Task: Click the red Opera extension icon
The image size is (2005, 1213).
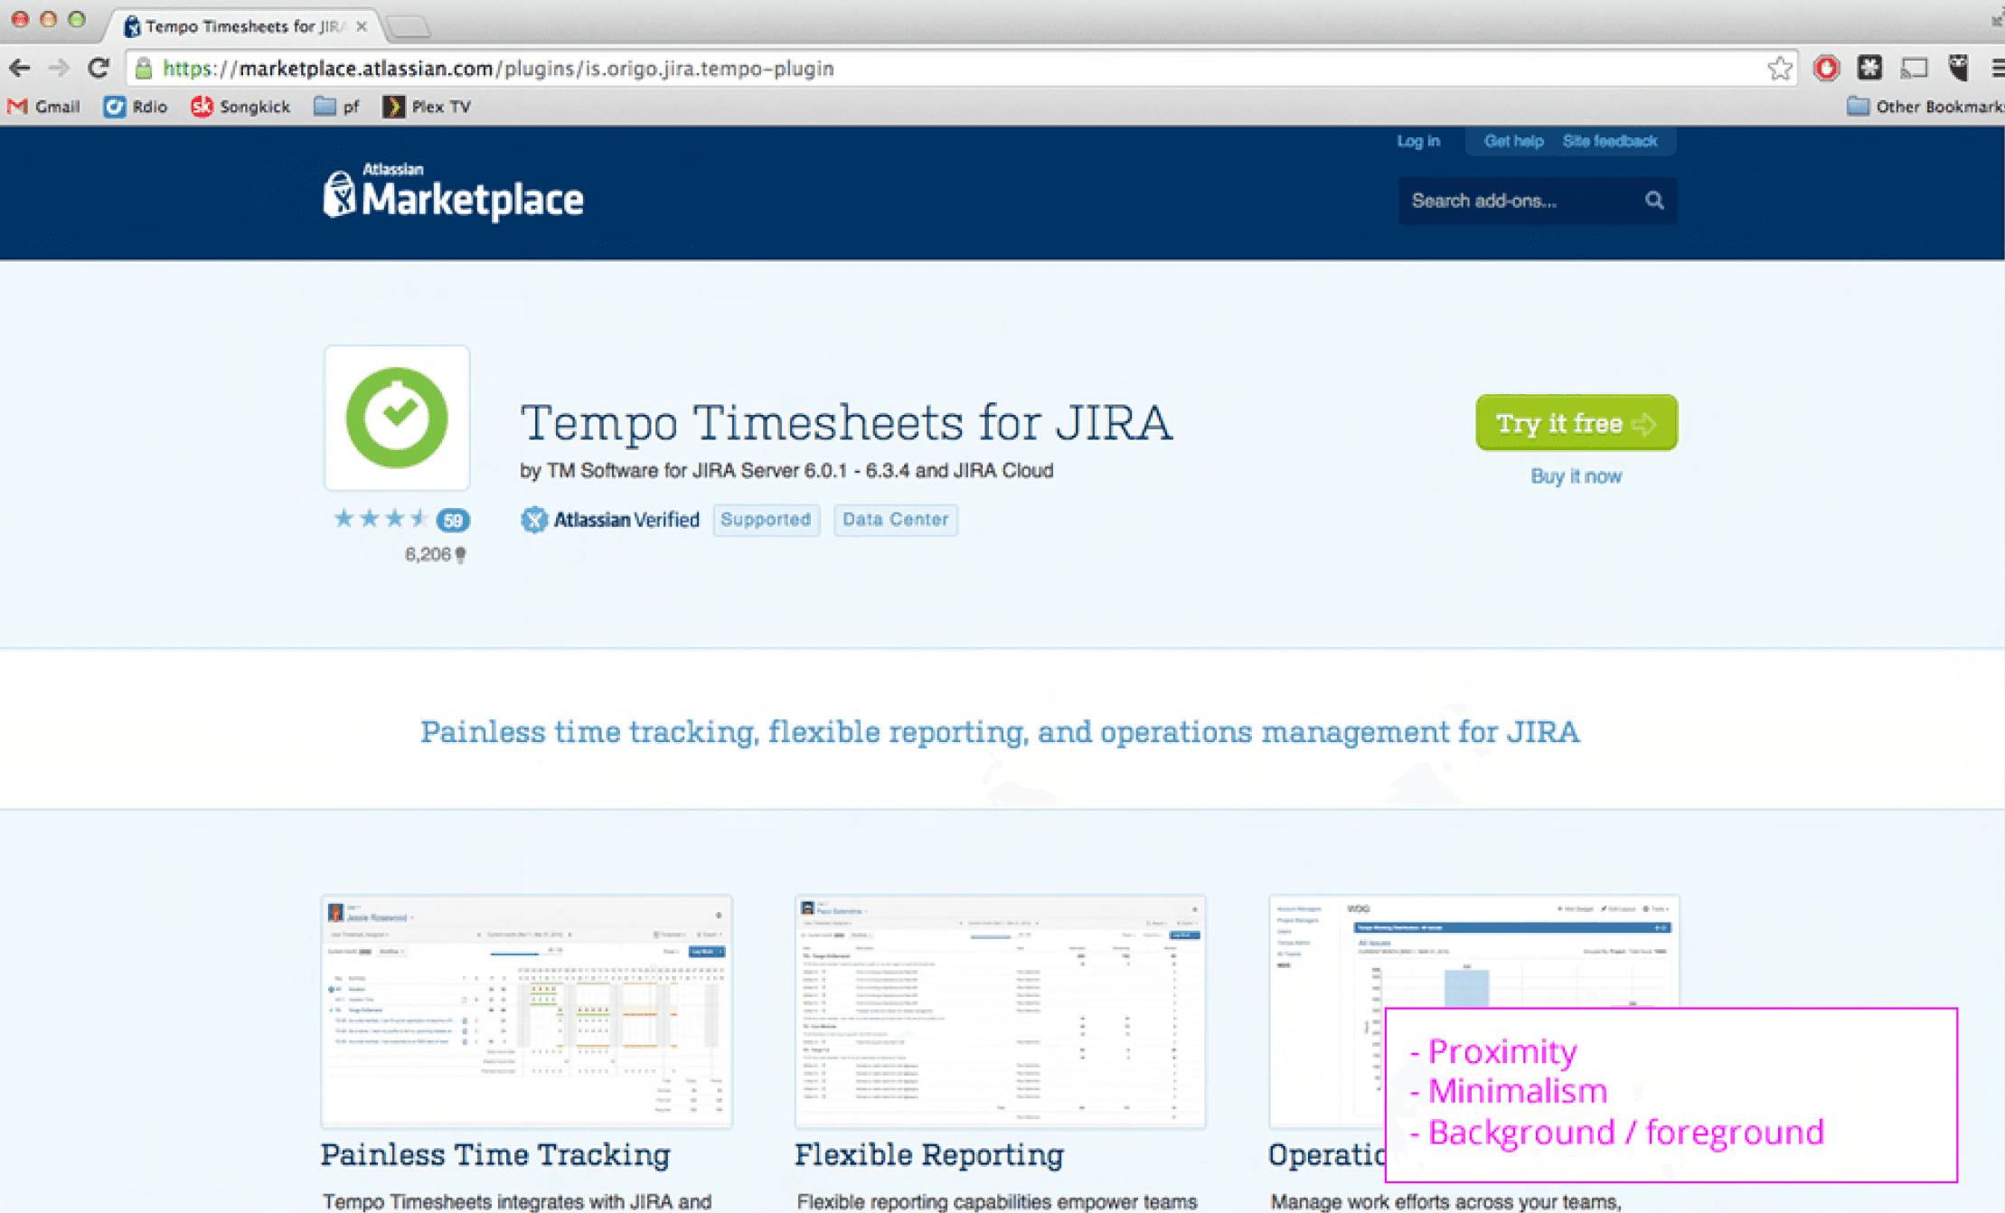Action: pos(1826,68)
